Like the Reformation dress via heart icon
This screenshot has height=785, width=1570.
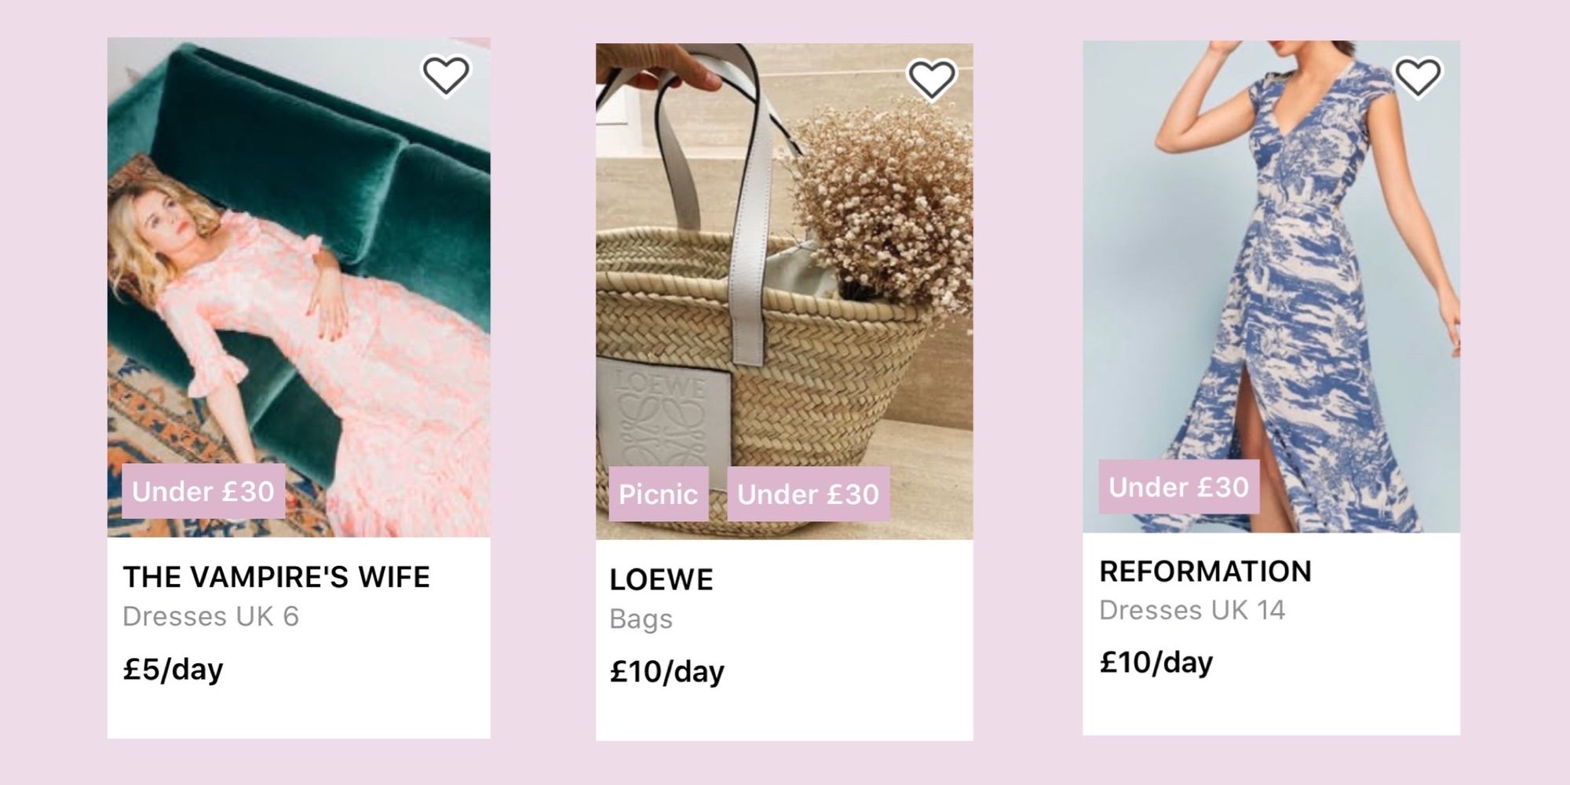(1418, 77)
